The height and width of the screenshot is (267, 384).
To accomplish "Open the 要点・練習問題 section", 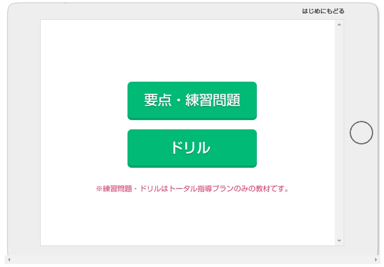I will tap(192, 101).
